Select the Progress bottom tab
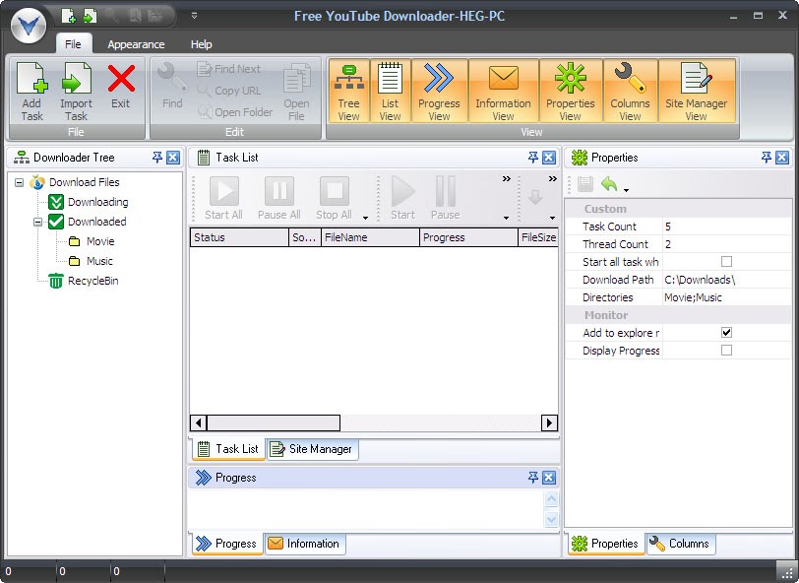This screenshot has height=583, width=799. pos(227,544)
